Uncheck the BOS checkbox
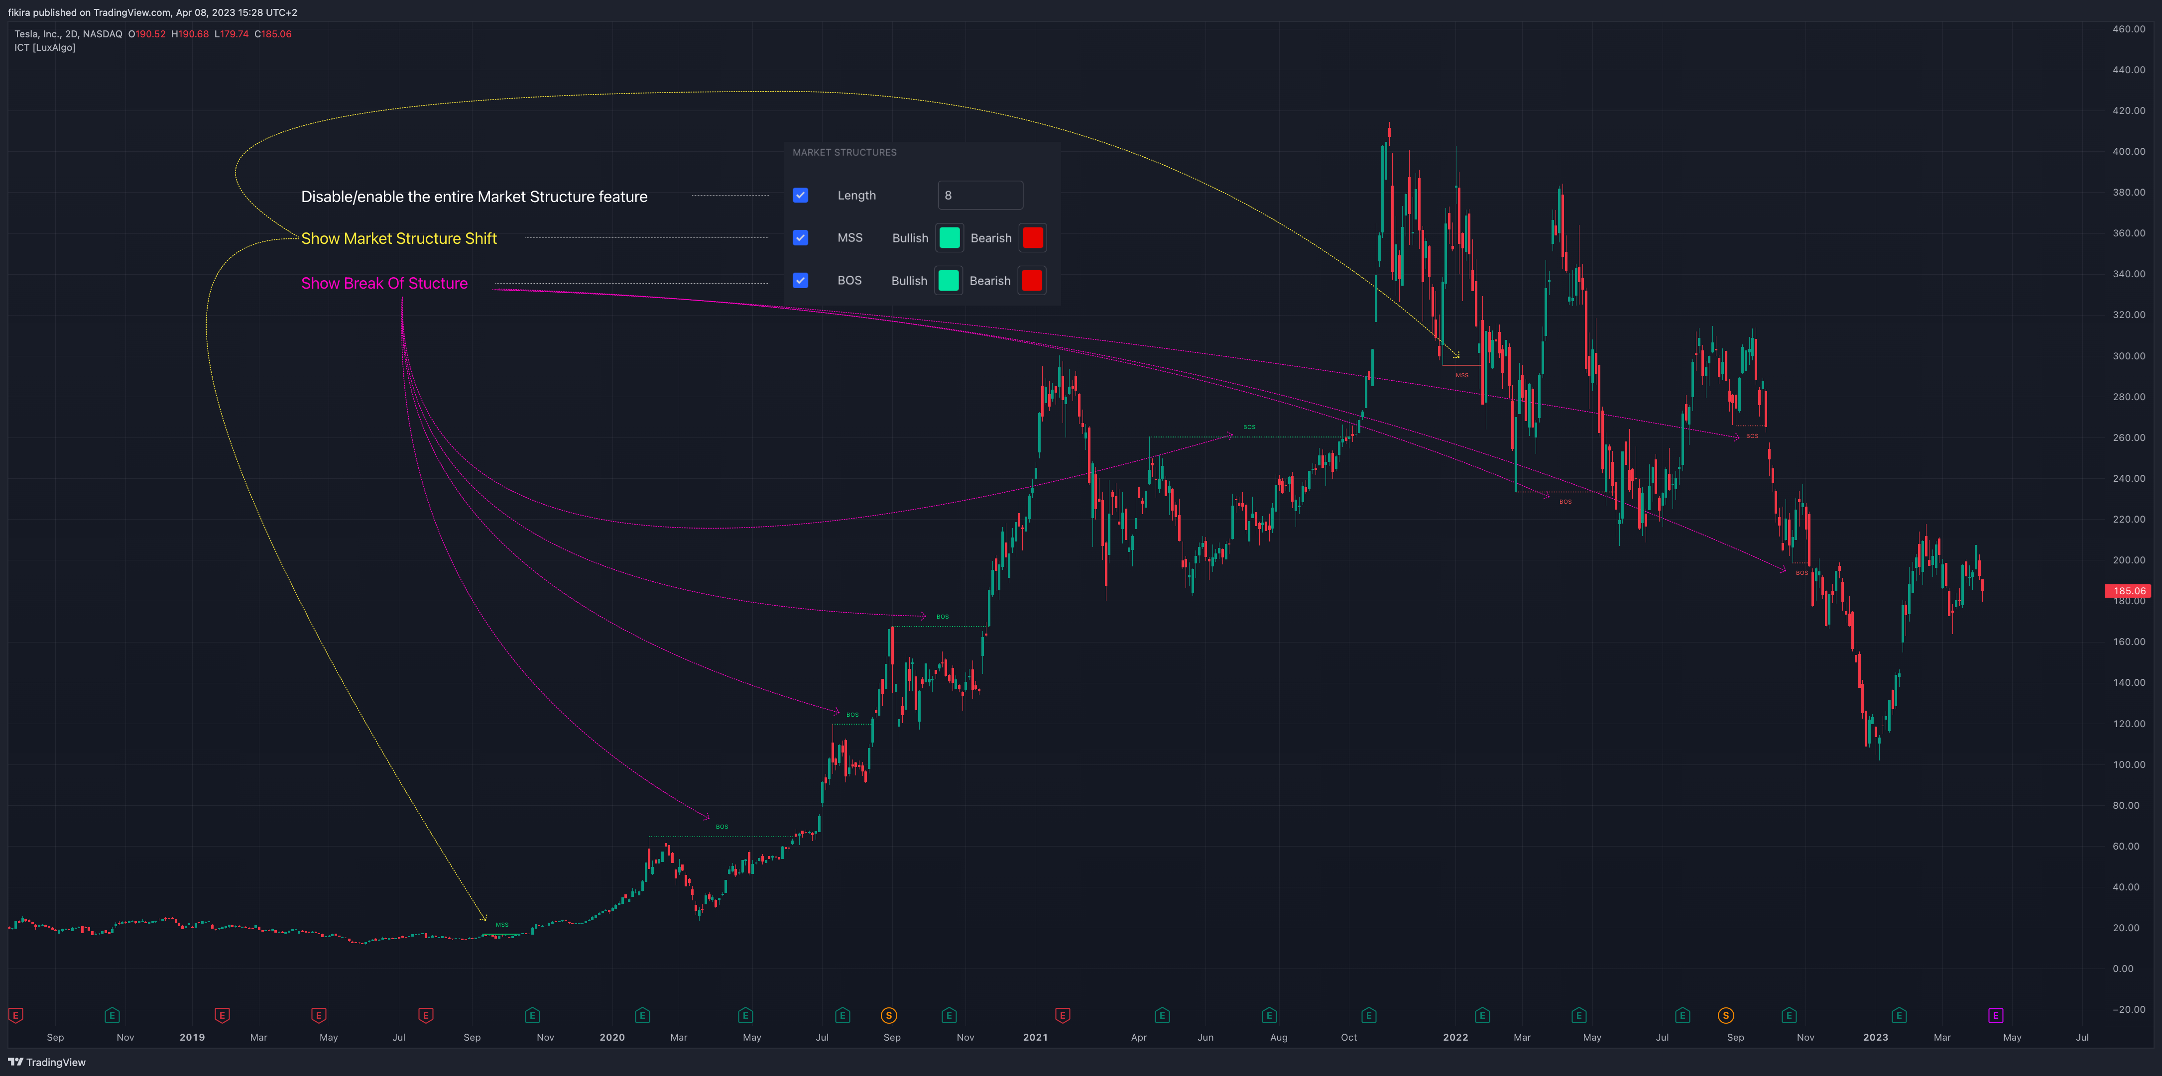 [x=801, y=281]
